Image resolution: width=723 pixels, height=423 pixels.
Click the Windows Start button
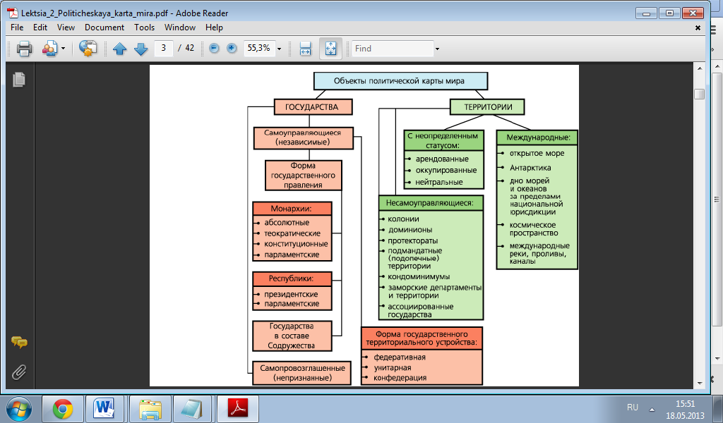point(19,409)
